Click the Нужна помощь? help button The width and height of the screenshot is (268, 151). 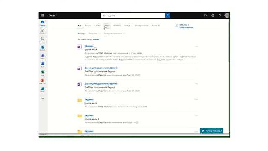[x=211, y=130]
